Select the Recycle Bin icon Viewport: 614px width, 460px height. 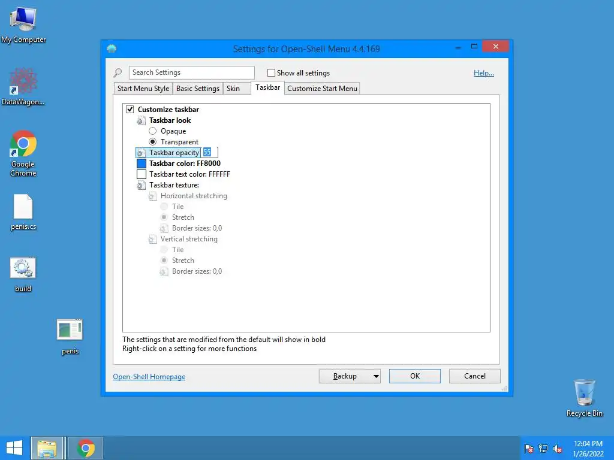click(584, 398)
